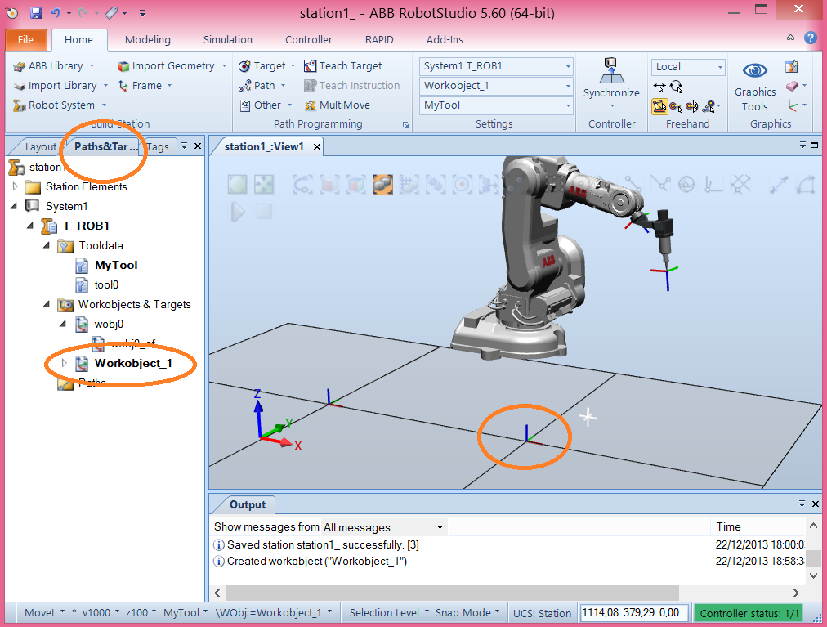Viewport: 827px width, 627px height.
Task: Expand the Workobject_1 tree node
Action: 65,365
